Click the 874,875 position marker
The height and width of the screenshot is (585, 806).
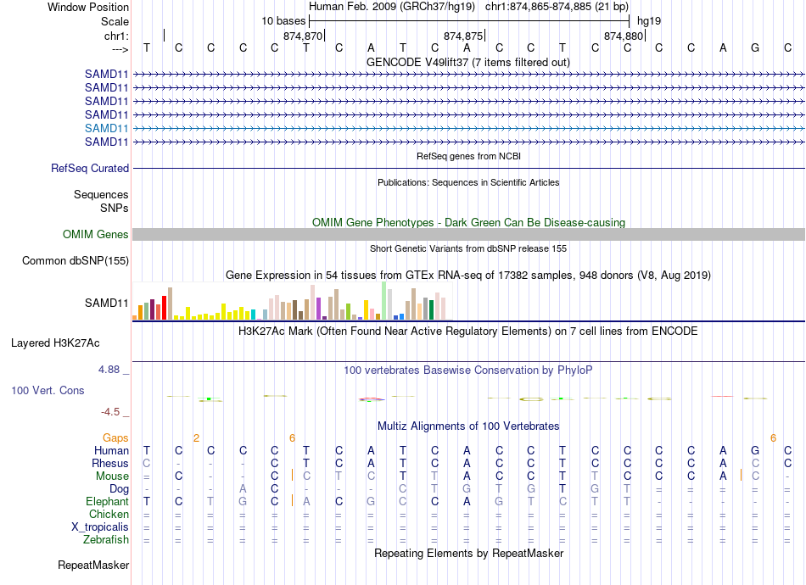(463, 36)
